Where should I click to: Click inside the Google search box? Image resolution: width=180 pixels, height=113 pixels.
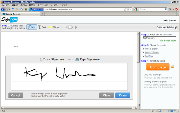152,9
